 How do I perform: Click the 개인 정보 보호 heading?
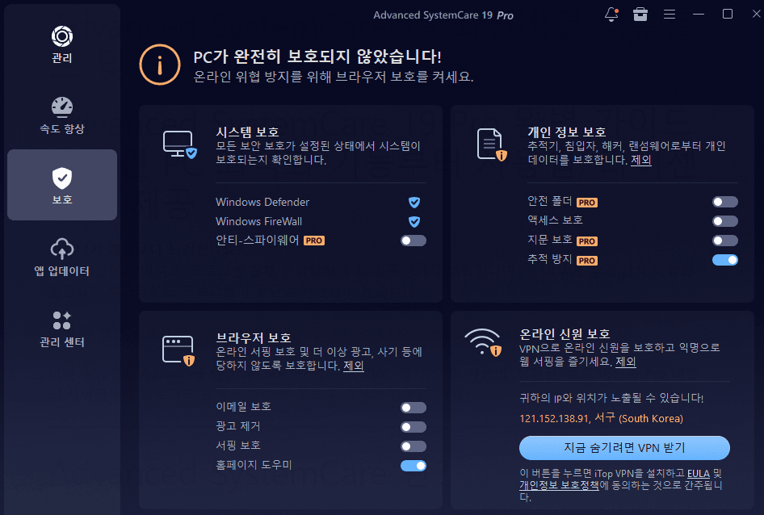tap(567, 132)
